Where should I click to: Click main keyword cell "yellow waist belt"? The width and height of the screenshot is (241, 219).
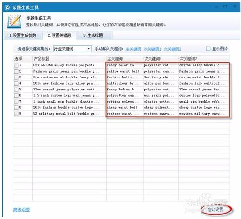(x=123, y=71)
